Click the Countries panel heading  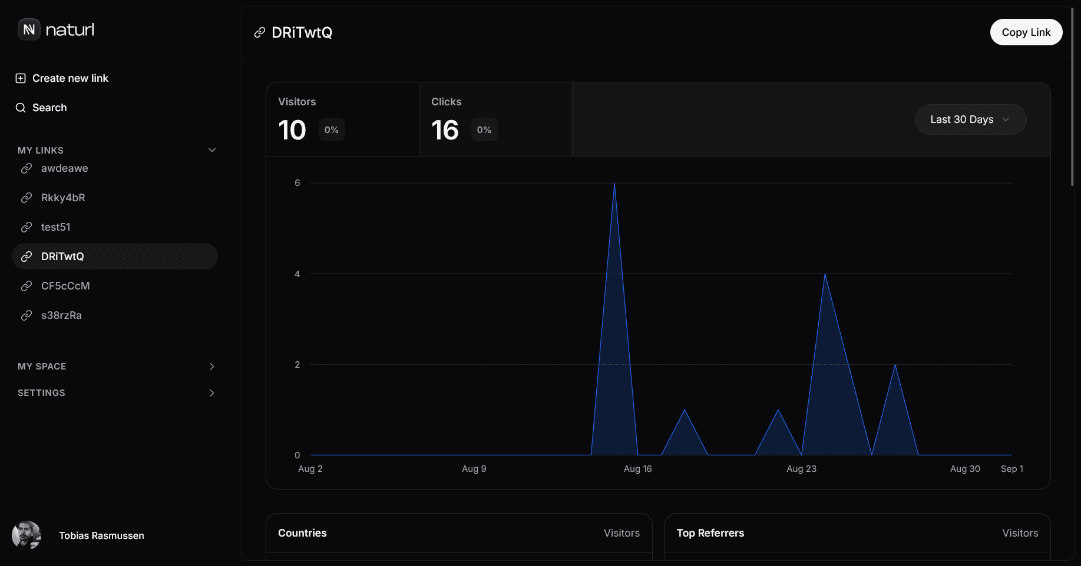[302, 533]
